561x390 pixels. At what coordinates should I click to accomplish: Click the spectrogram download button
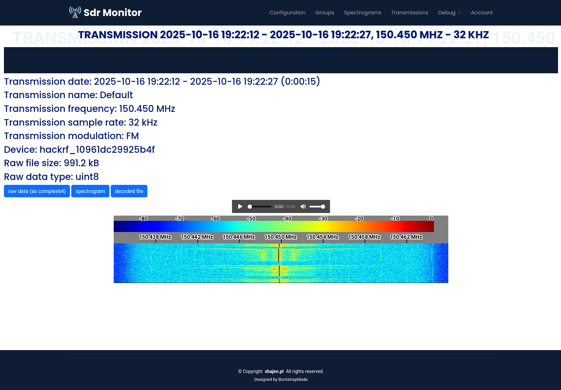point(90,191)
